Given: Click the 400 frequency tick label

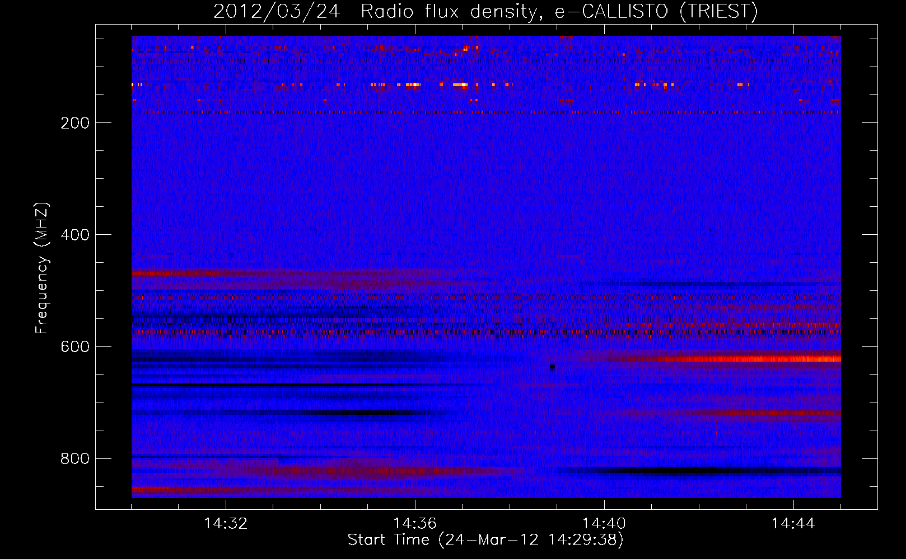Looking at the screenshot, I should pos(74,235).
